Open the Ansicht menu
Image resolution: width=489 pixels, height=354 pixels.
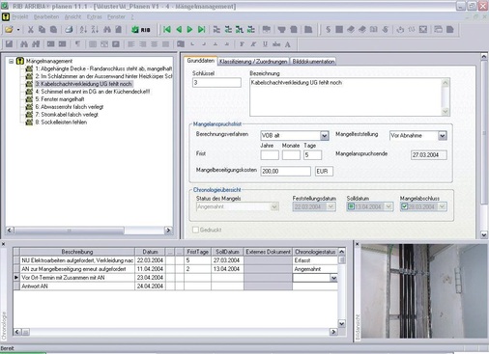[x=72, y=16]
